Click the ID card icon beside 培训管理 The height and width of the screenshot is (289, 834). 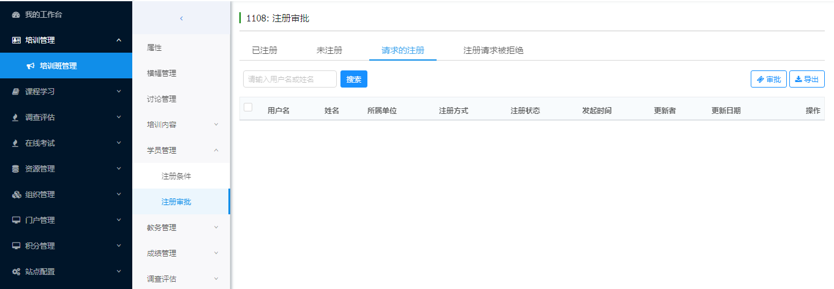click(17, 40)
